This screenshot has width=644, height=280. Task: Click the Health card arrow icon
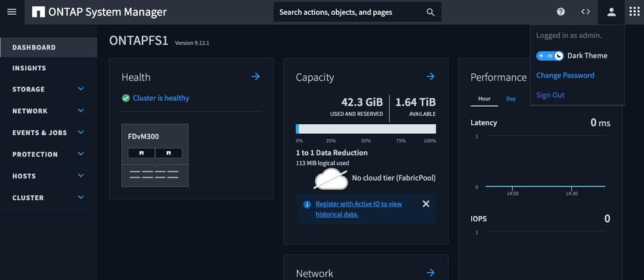(255, 77)
